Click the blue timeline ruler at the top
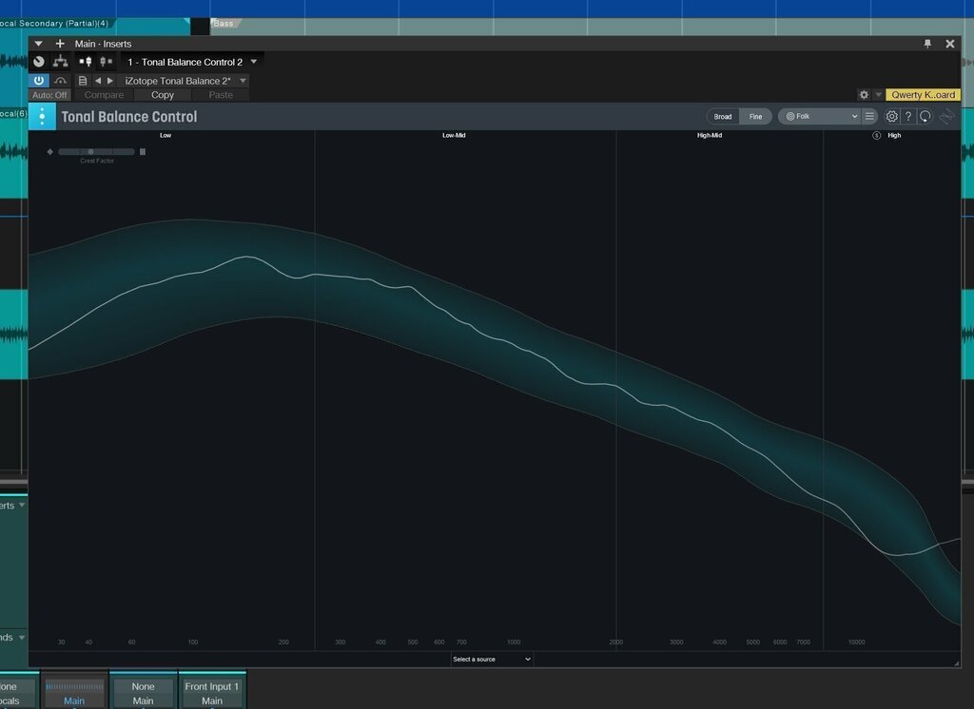This screenshot has height=709, width=974. [x=487, y=8]
